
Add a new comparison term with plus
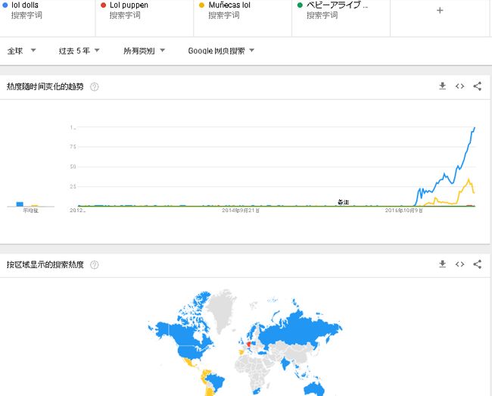(x=440, y=11)
